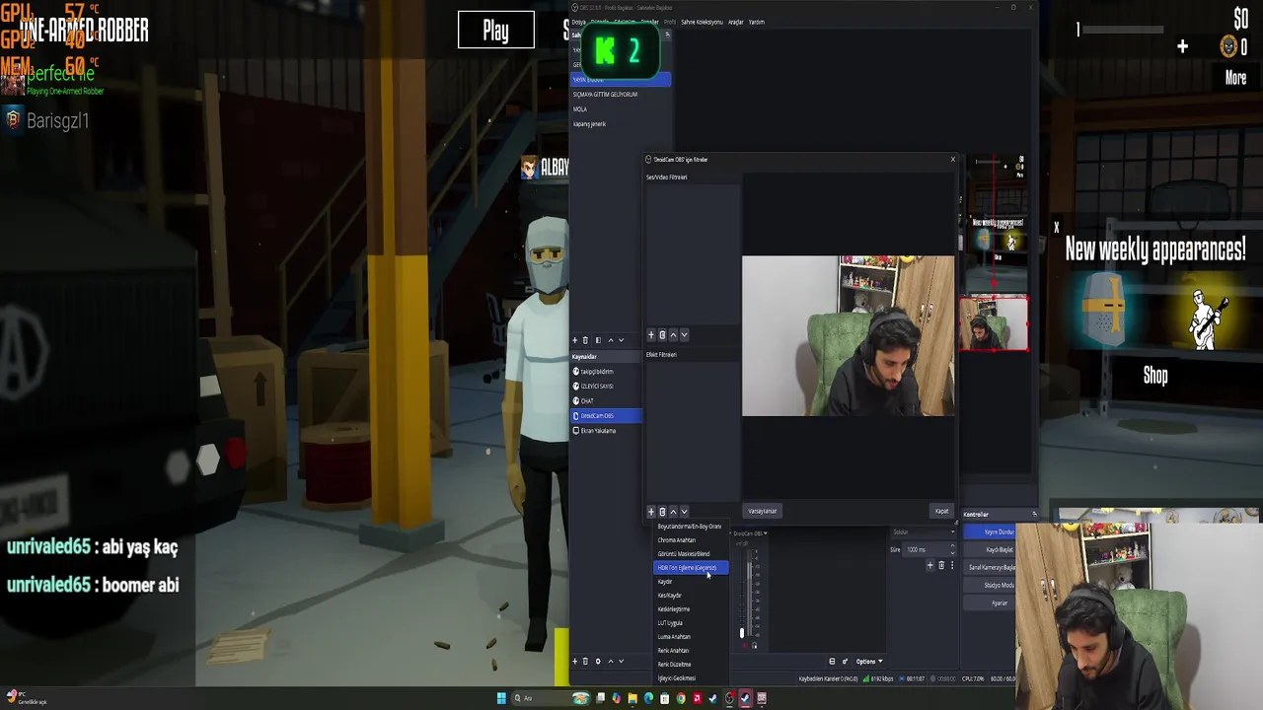Open the Yardım menu

(x=757, y=22)
